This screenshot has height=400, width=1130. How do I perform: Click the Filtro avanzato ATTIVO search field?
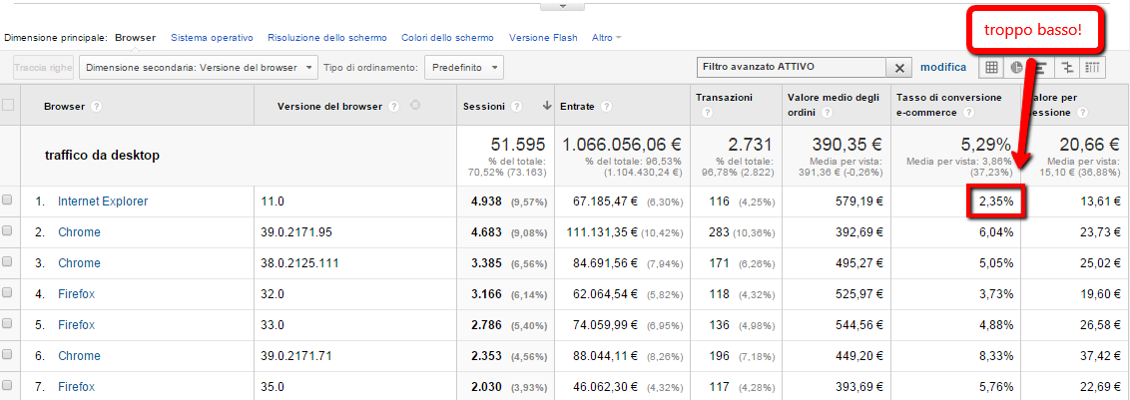tap(791, 68)
